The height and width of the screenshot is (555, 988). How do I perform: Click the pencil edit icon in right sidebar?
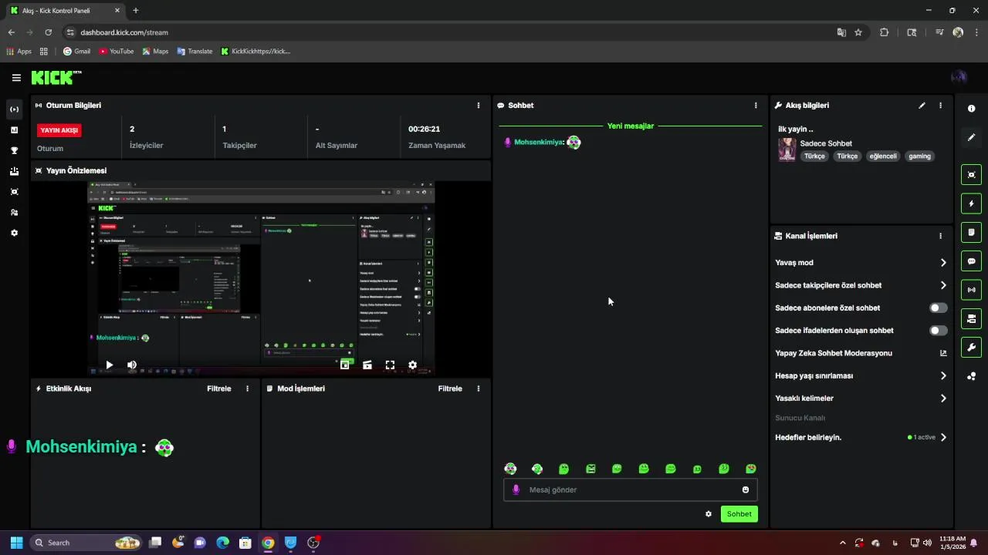(x=971, y=137)
